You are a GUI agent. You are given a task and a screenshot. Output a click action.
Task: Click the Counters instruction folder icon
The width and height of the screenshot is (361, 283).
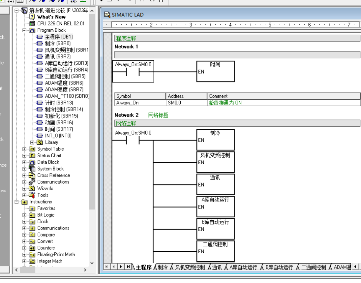pos(32,248)
